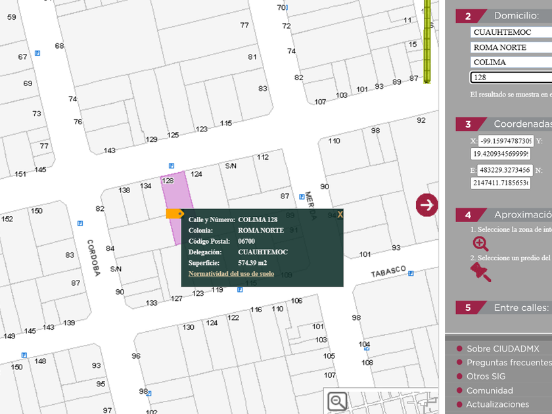Screen dimensions: 552x414
Task: Open Preguntas frecuentes menu item
Action: click(x=508, y=363)
